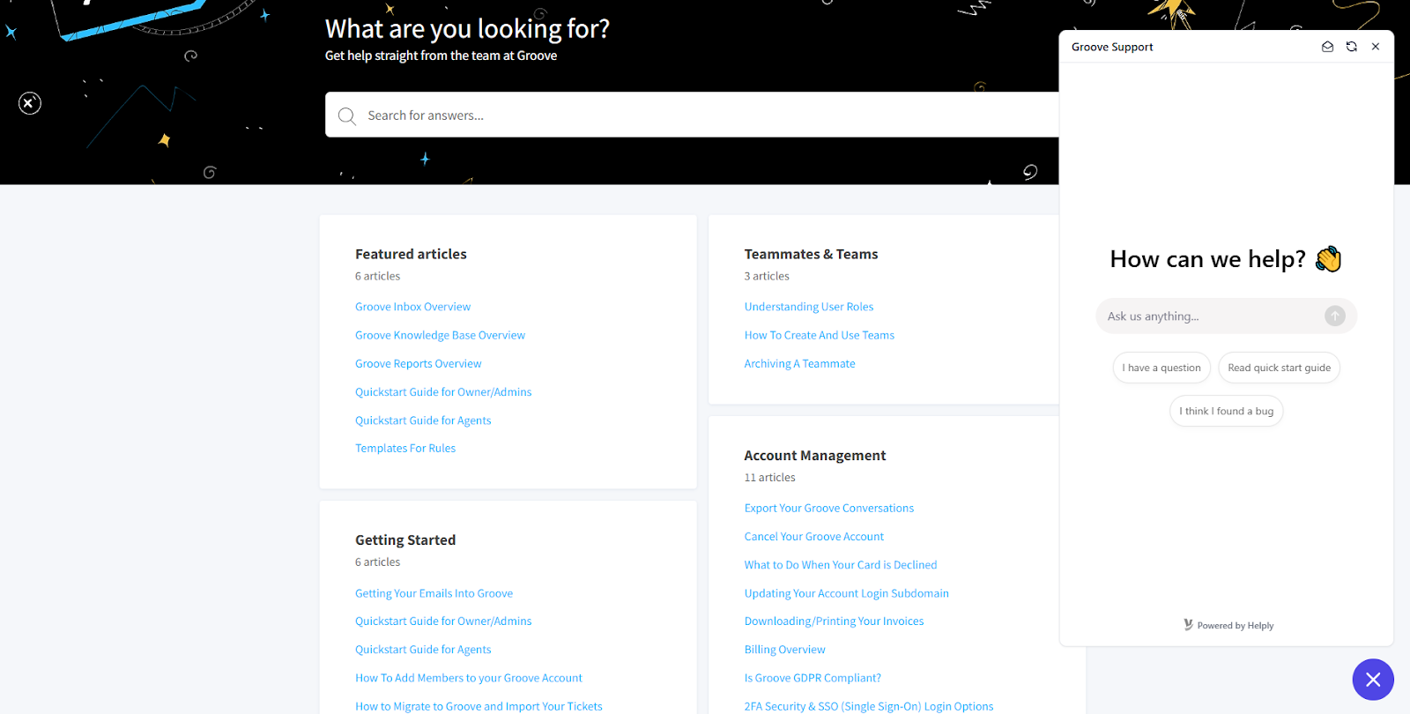Open Getting Started Quickstart Guide for Agents
The height and width of the screenshot is (714, 1410).
pyautogui.click(x=423, y=650)
